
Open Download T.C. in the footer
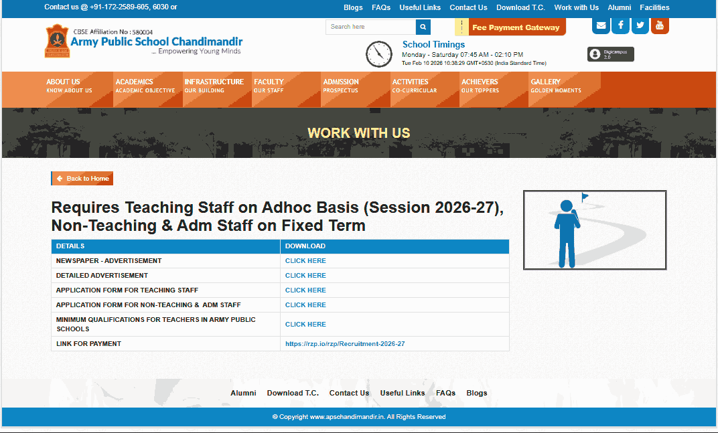[x=293, y=393]
